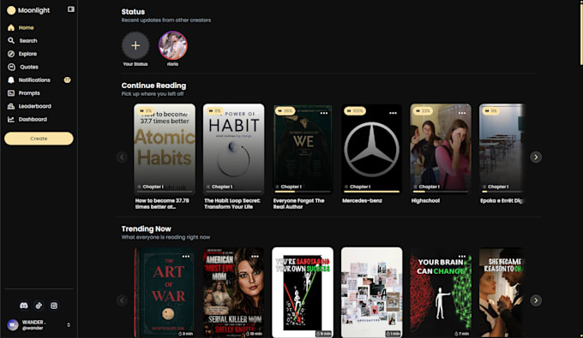Open title 'The Habit Loop Secret: Transform Your Life'
The height and width of the screenshot is (338, 583).
tap(232, 204)
